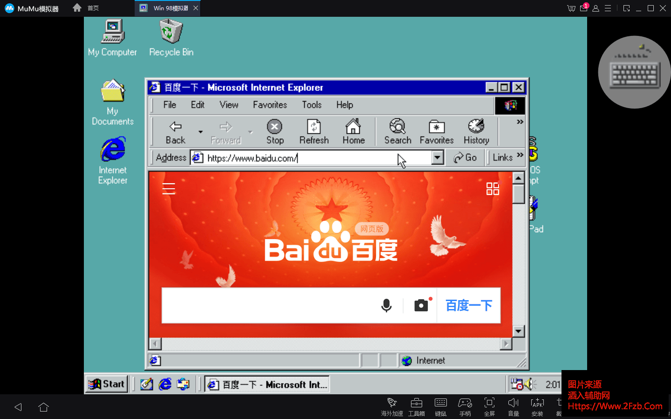Click the quick launch Internet Explorer icon

click(165, 384)
